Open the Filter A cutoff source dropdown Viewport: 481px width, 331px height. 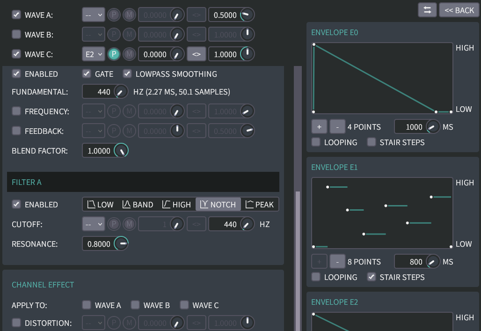tap(94, 224)
